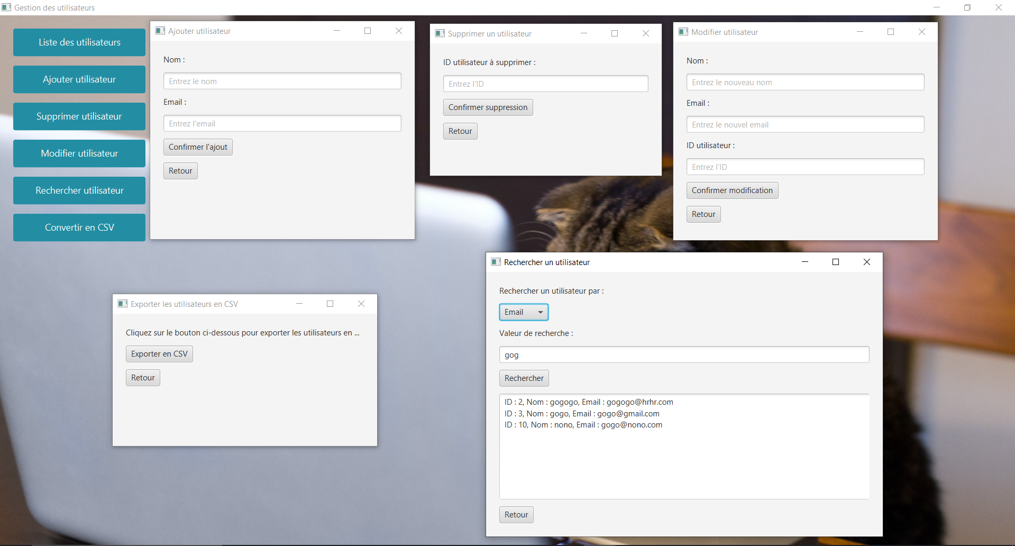Viewport: 1015px width, 546px height.
Task: Focus the 'Entrez le nouvel email' field
Action: (806, 124)
